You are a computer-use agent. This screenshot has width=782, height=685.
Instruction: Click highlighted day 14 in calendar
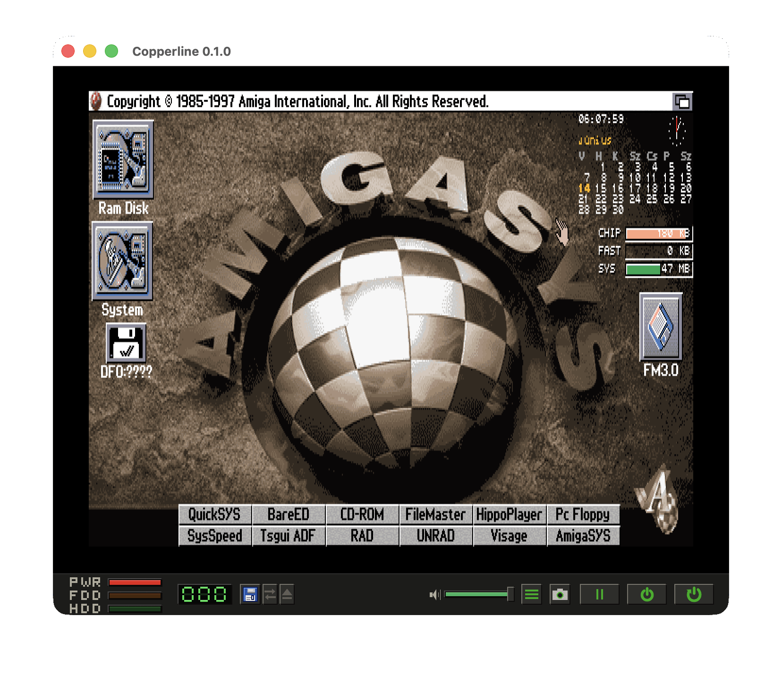pyautogui.click(x=584, y=188)
